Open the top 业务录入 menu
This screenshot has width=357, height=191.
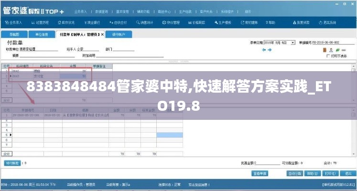click(x=81, y=11)
